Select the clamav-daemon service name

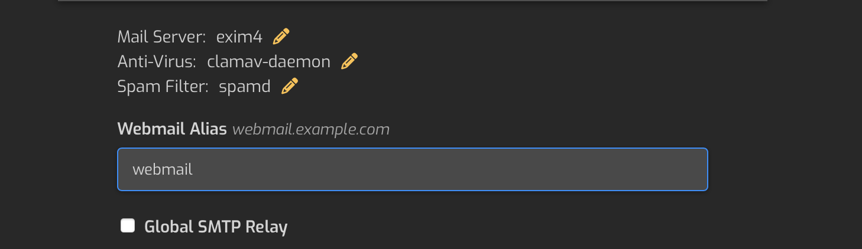[268, 61]
